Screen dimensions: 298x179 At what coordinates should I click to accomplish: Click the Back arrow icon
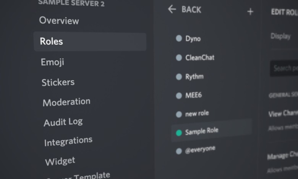click(172, 10)
